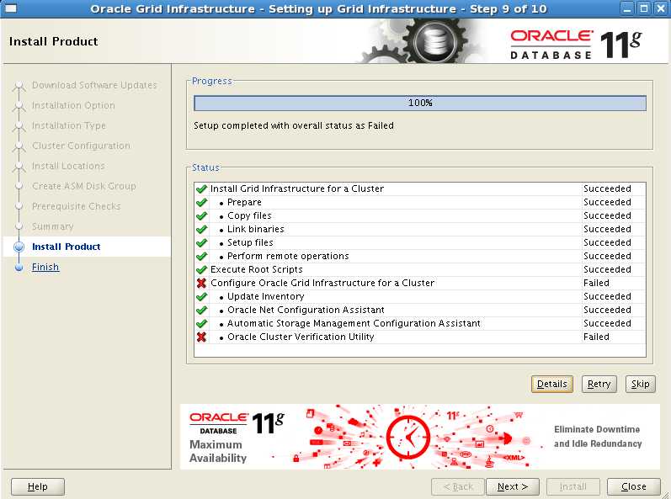Image resolution: width=671 pixels, height=499 pixels.
Task: Click the Finish step bullet icon
Action: coord(19,268)
